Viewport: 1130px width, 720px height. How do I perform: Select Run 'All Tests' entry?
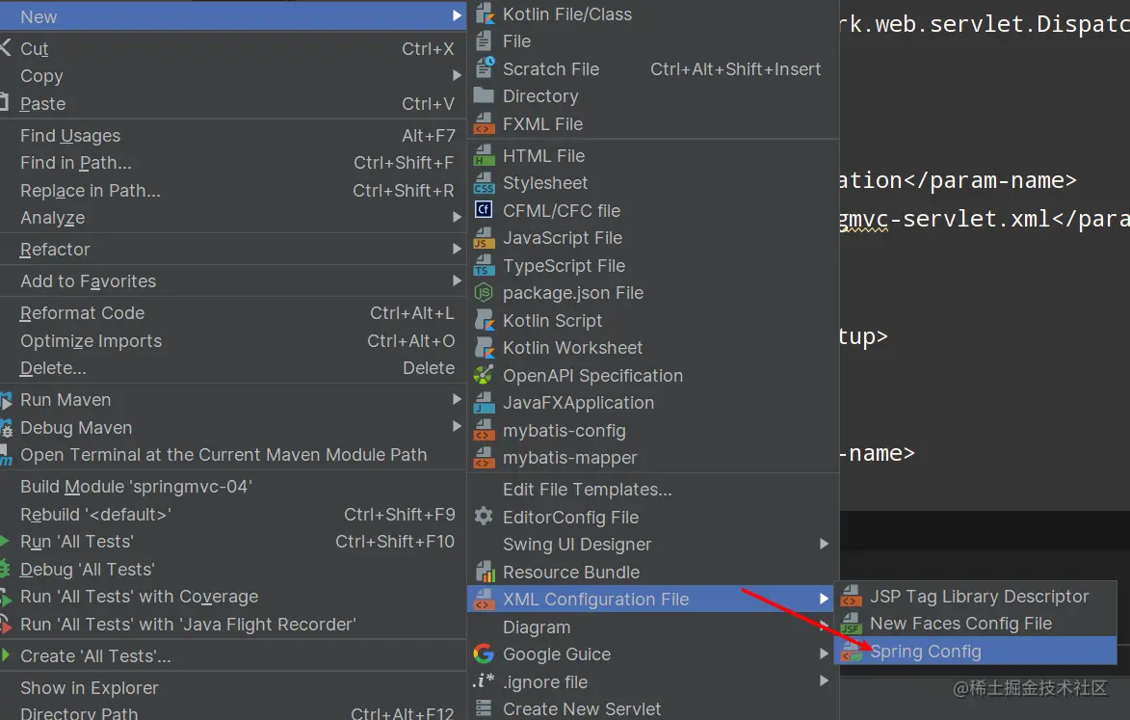pos(232,542)
